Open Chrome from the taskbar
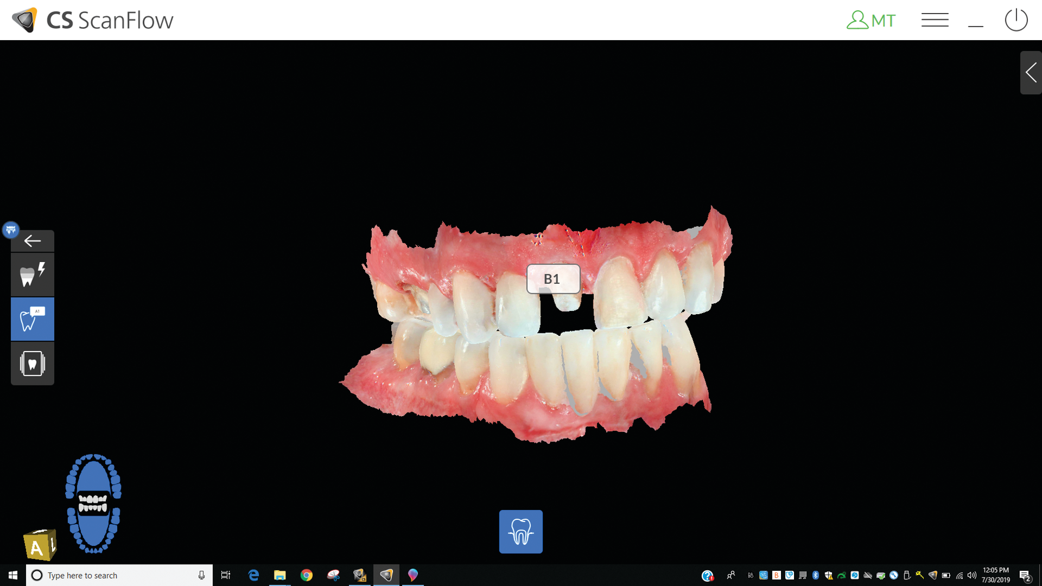The image size is (1042, 586). click(307, 575)
